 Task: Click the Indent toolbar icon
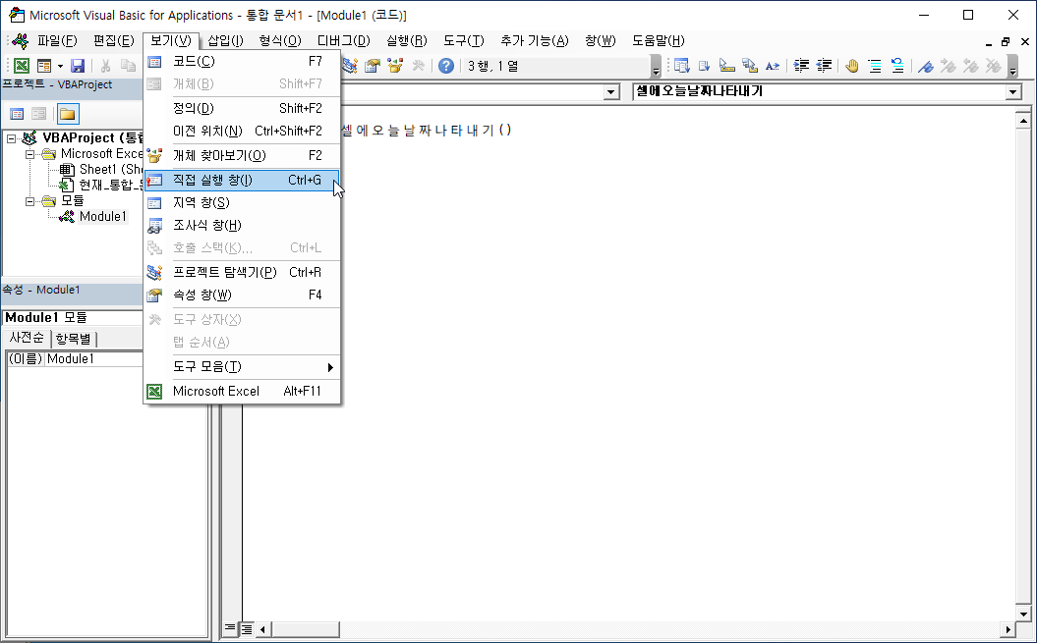801,66
